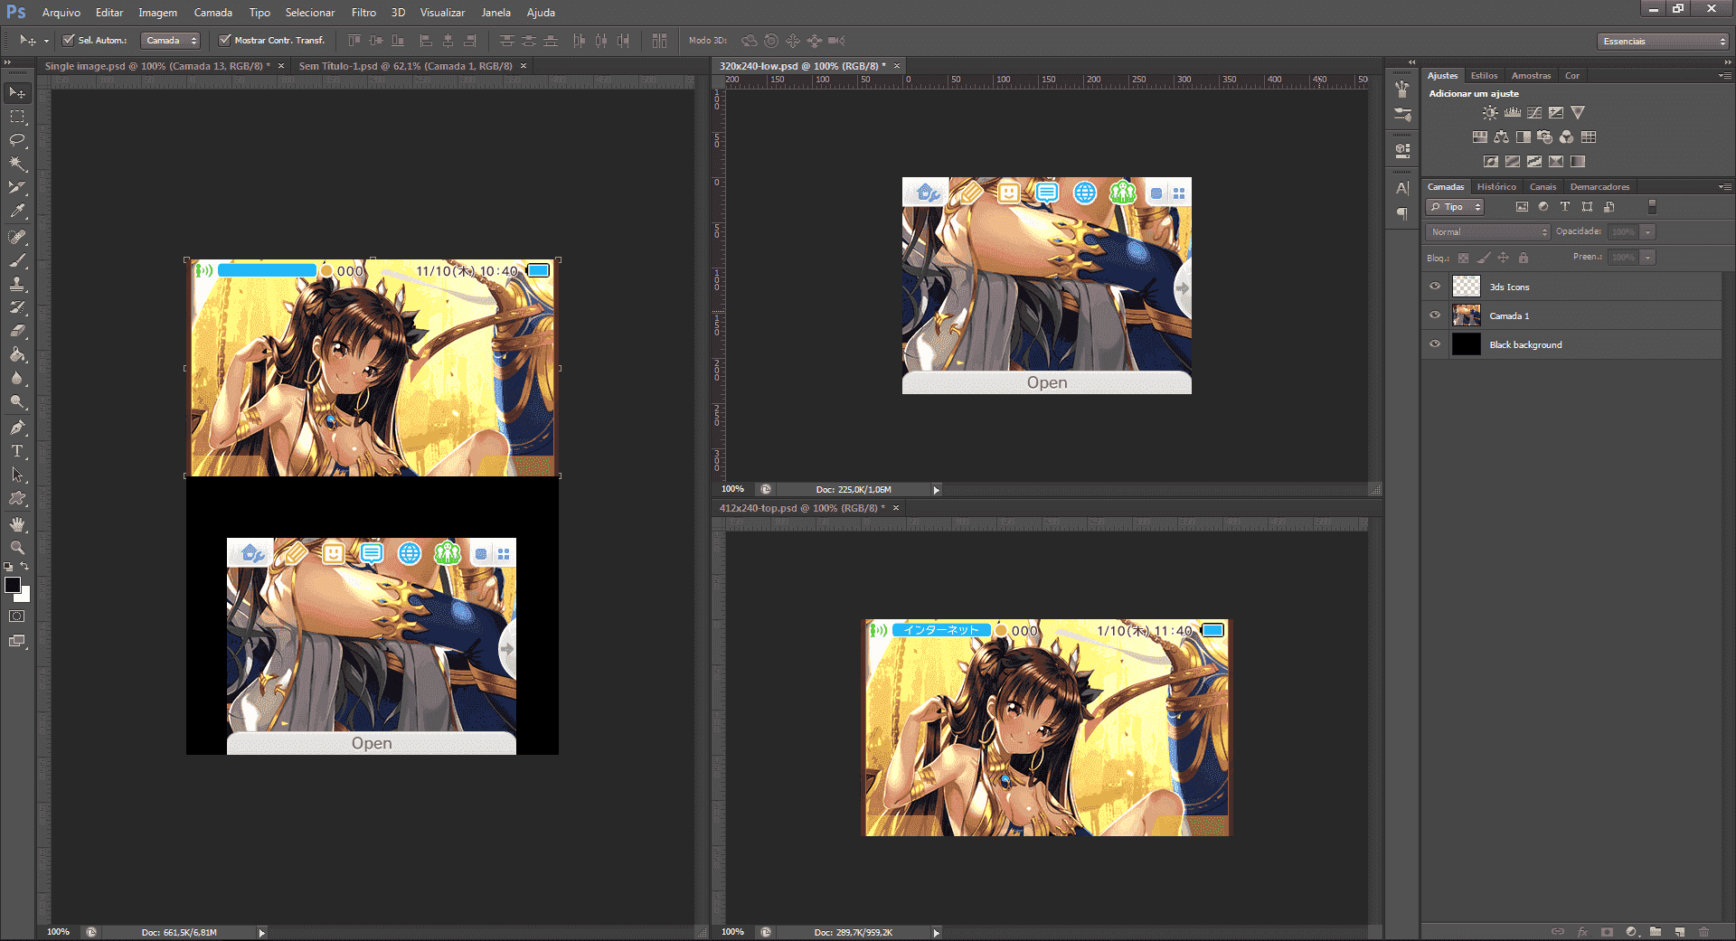Close the Single image.psd tab
Screen dimensions: 1736x941
tap(281, 66)
